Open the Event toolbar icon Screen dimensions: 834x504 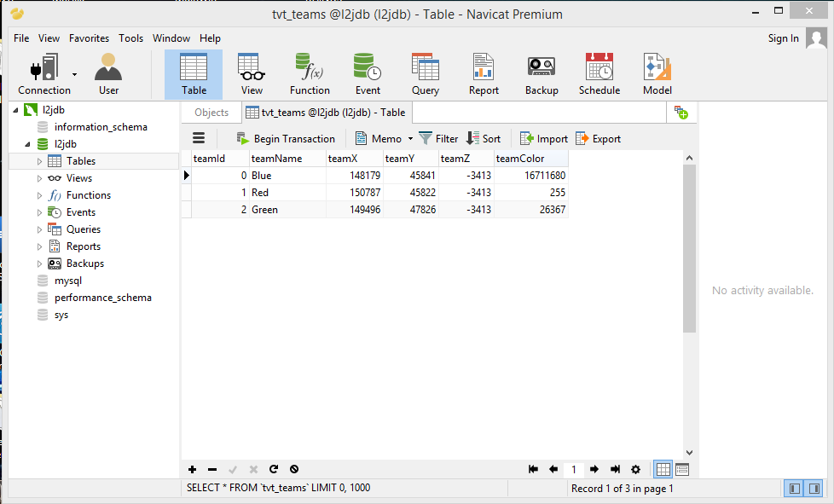(368, 74)
